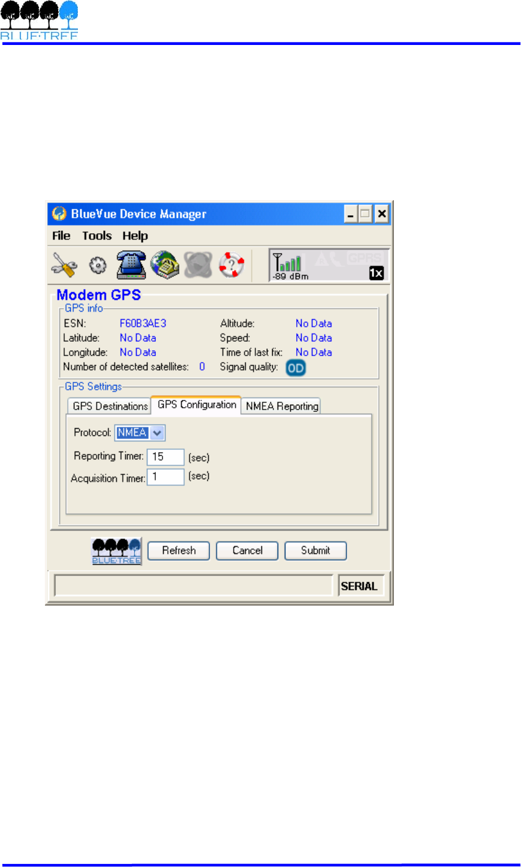Click the Altitude No Data value
Viewport: 521px width, 867px height.
click(314, 323)
